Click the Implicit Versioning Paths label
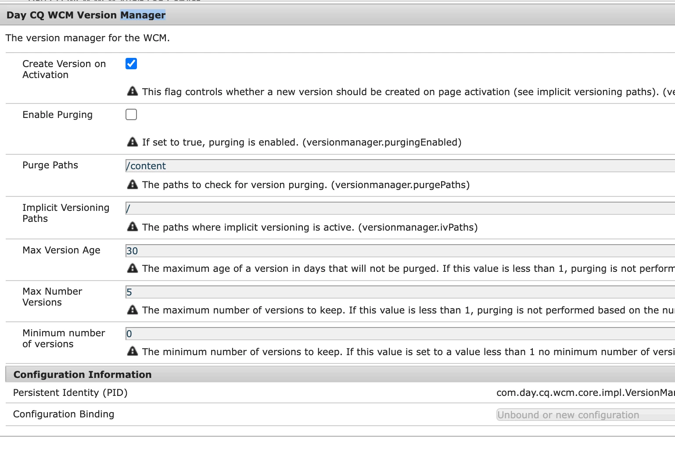Image resolution: width=675 pixels, height=470 pixels. (66, 213)
